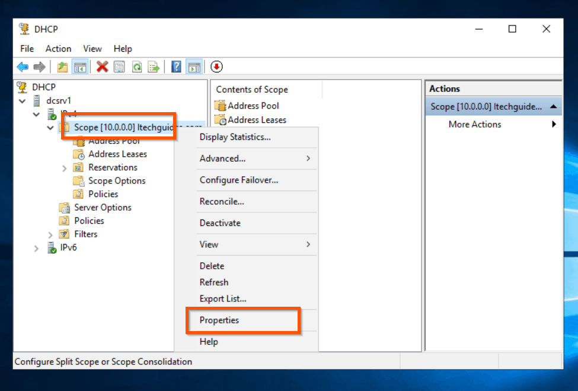Click the red X delete icon
This screenshot has height=391, width=578.
coord(102,66)
